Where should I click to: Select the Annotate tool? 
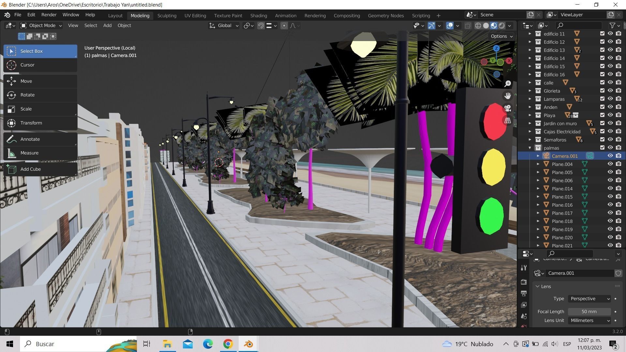tap(40, 139)
